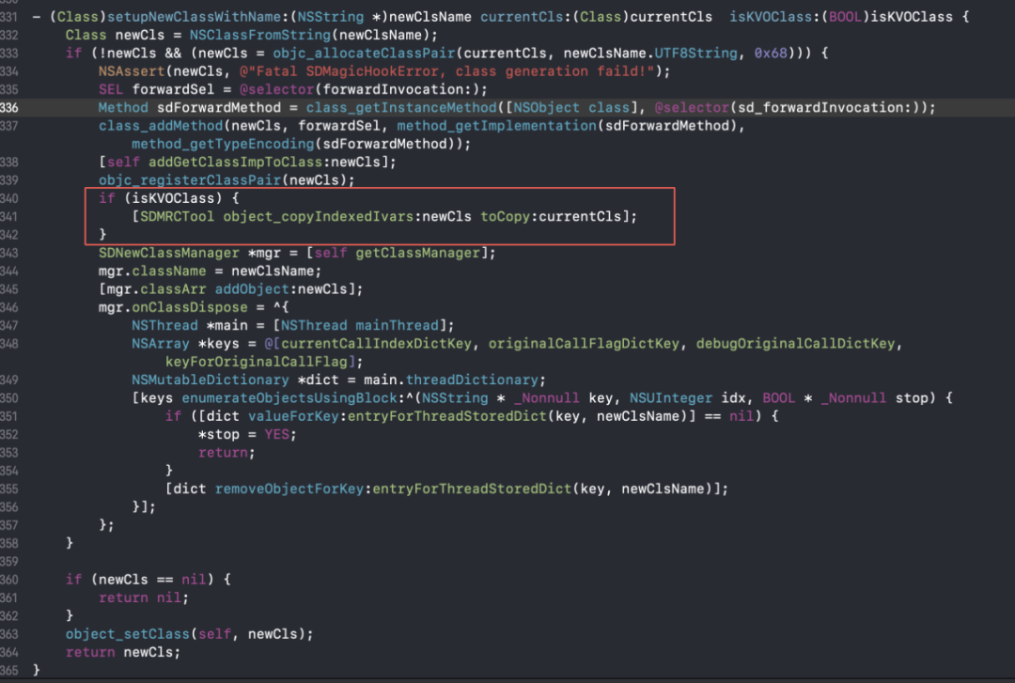Click the isKVOClass: parameter label in the signature
1015x683 pixels.
pos(771,17)
